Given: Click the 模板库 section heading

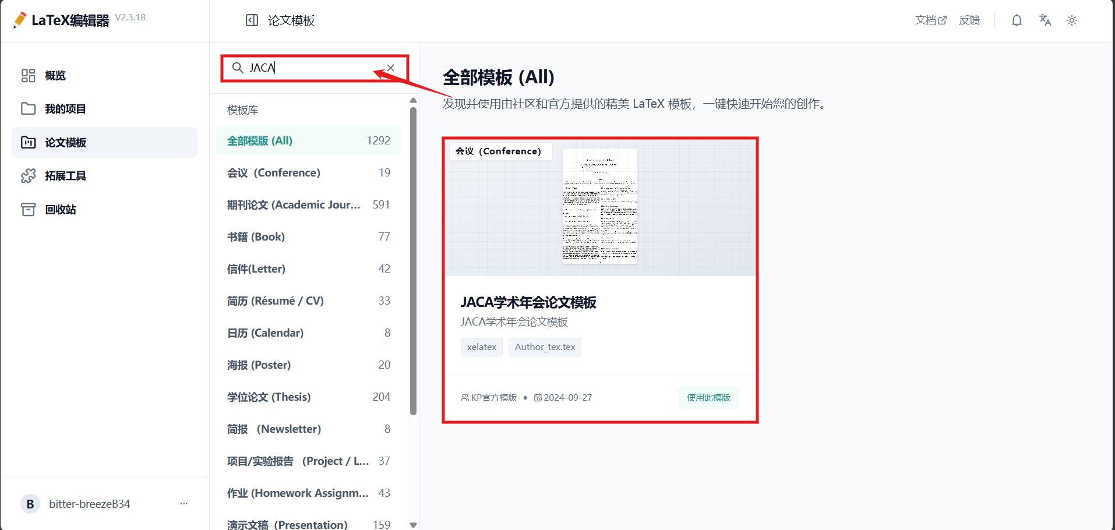Looking at the screenshot, I should [x=242, y=110].
